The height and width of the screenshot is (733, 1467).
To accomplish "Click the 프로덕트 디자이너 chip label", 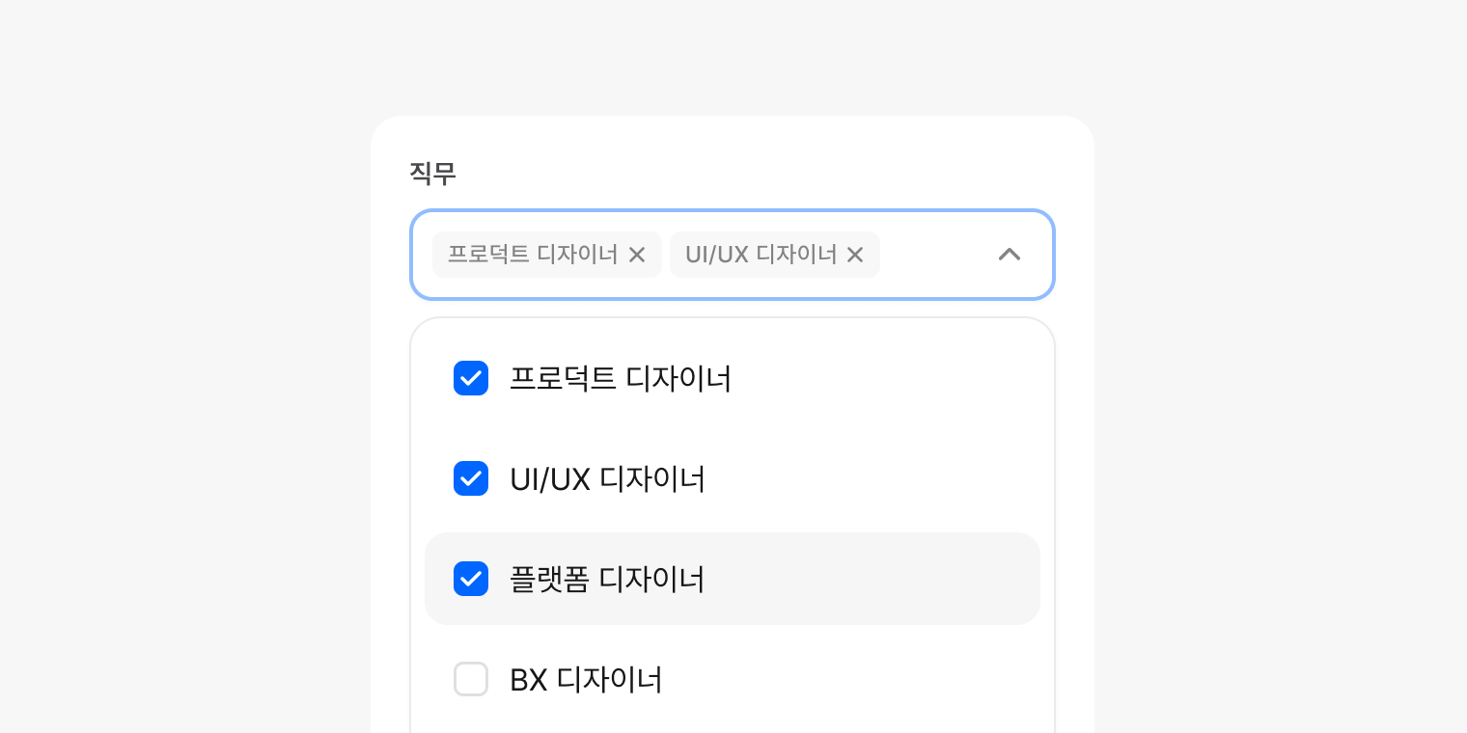I will pos(533,255).
